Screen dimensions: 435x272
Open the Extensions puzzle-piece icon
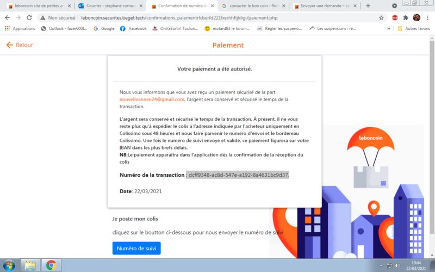[406, 18]
